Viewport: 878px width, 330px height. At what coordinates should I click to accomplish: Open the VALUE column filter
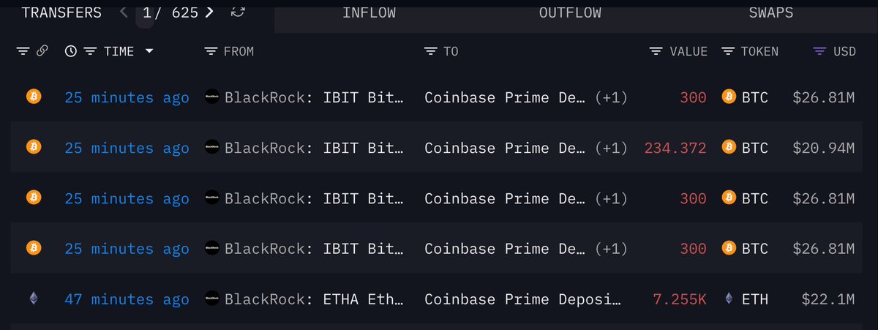(656, 51)
